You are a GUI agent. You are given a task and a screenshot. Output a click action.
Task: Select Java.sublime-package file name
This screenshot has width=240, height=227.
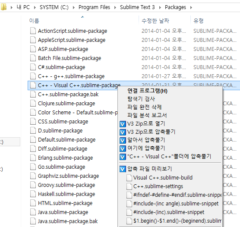coord(63,212)
